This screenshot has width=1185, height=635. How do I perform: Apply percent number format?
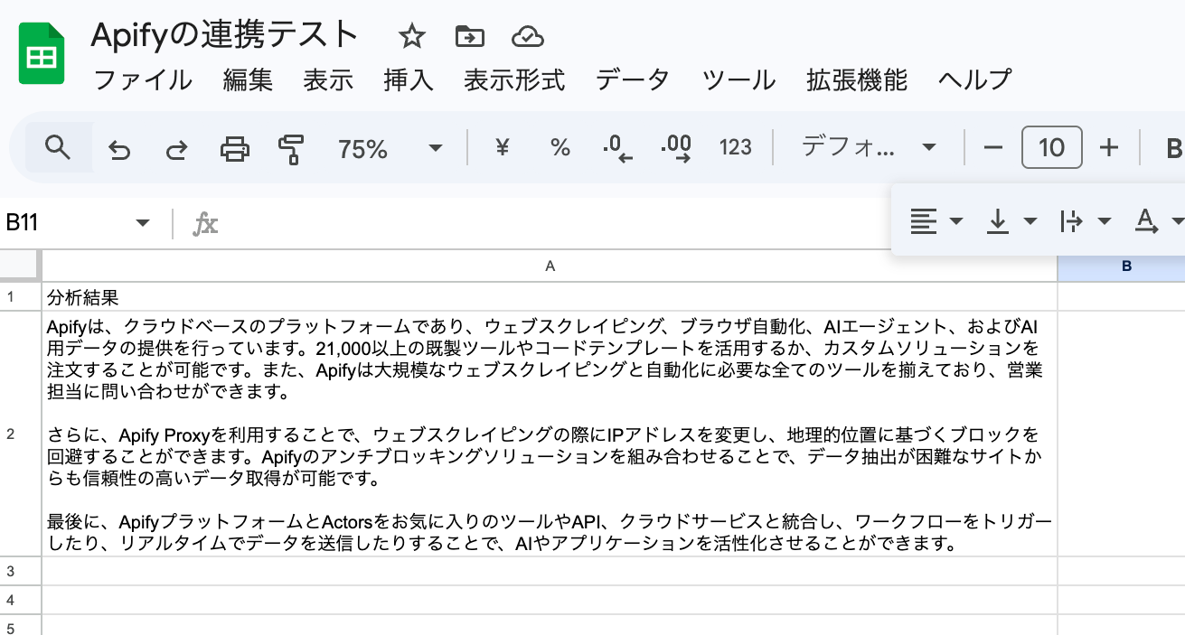560,148
